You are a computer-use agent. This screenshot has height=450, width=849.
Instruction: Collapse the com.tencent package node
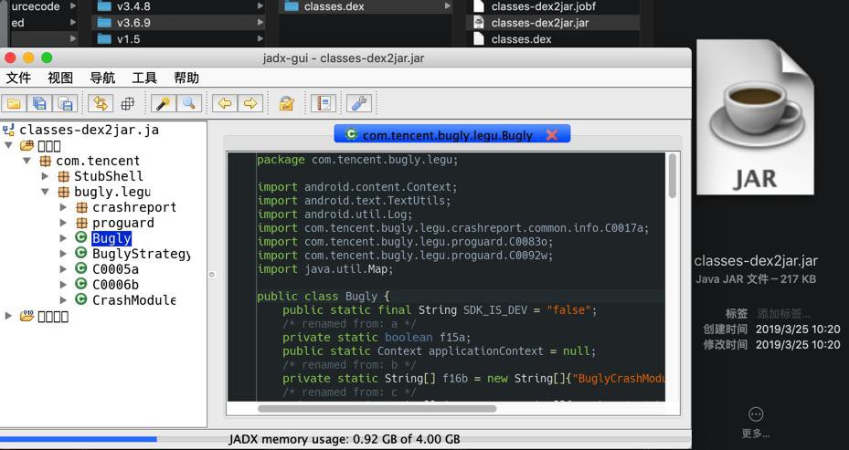pos(27,161)
